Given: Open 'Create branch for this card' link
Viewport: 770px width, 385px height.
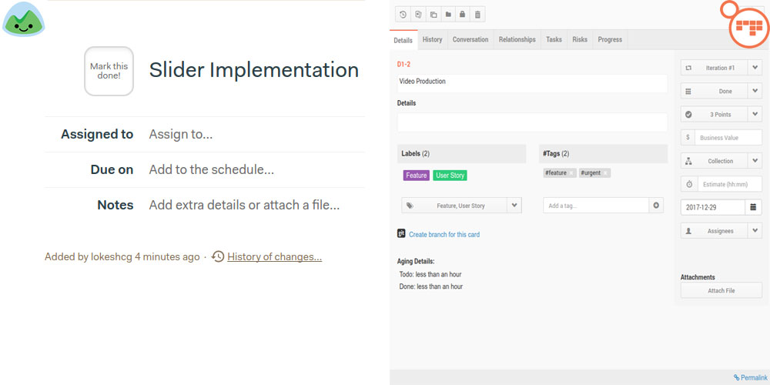Looking at the screenshot, I should click(444, 235).
